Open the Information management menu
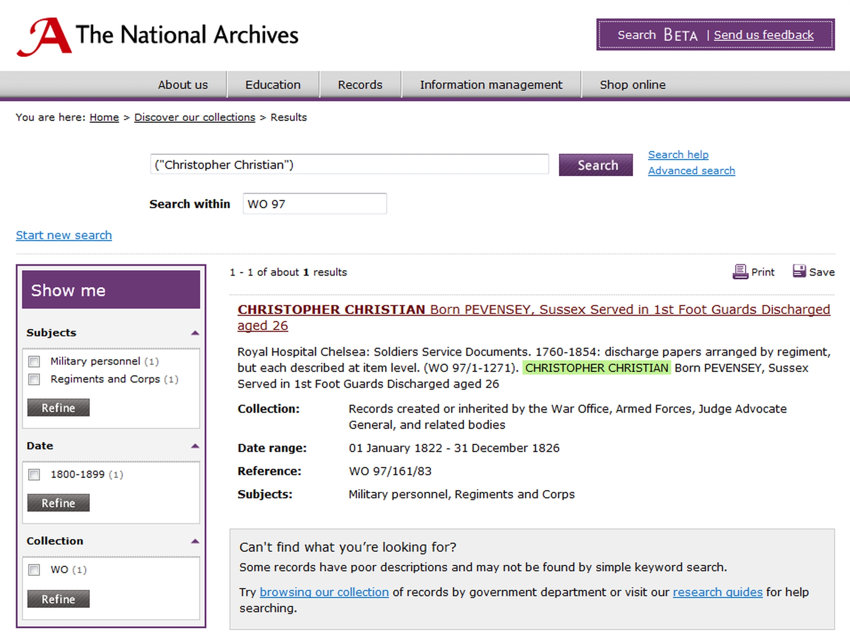 click(491, 85)
